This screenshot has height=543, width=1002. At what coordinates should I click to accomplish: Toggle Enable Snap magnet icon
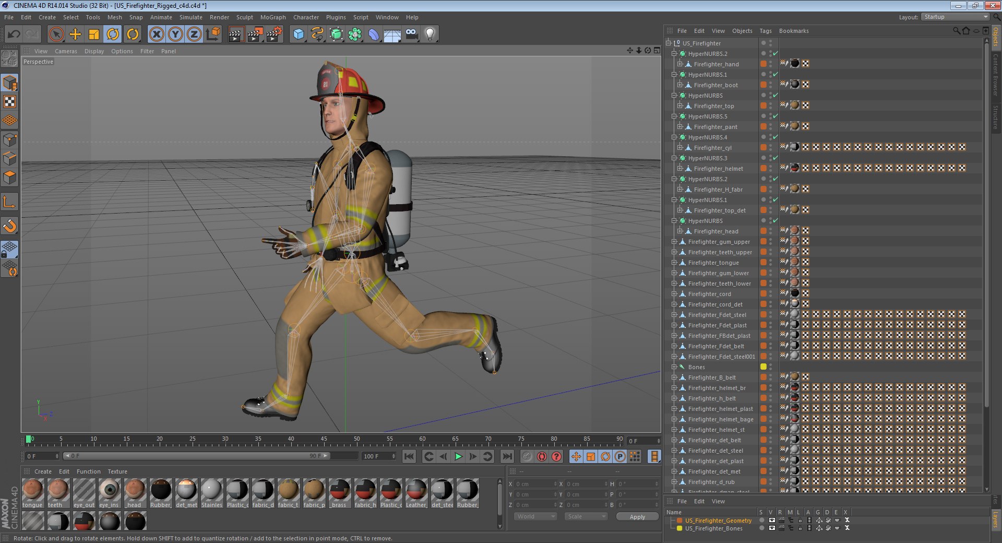pyautogui.click(x=10, y=226)
